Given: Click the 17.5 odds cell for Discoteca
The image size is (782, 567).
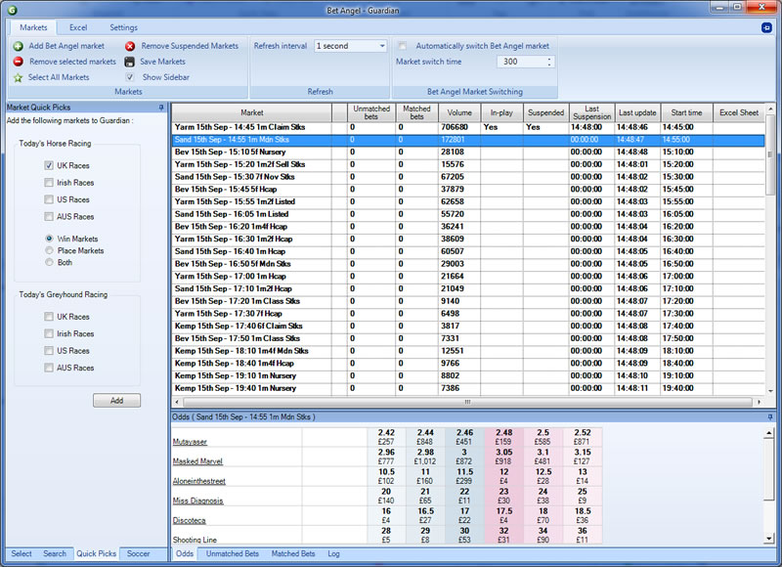Looking at the screenshot, I should tap(503, 515).
